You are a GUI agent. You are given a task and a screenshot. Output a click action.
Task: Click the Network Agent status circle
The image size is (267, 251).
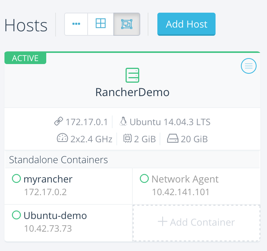click(x=144, y=179)
